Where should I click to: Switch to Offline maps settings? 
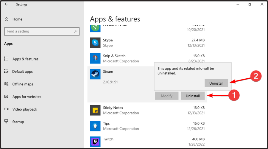[23, 84]
